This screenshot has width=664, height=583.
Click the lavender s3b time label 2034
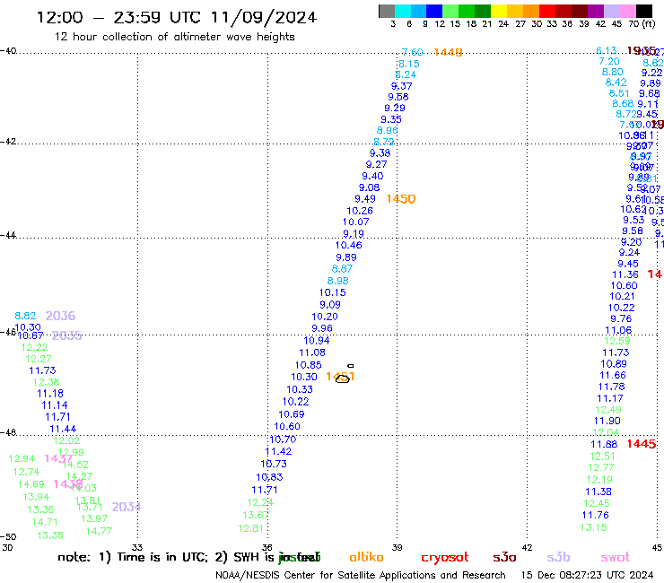pyautogui.click(x=127, y=507)
